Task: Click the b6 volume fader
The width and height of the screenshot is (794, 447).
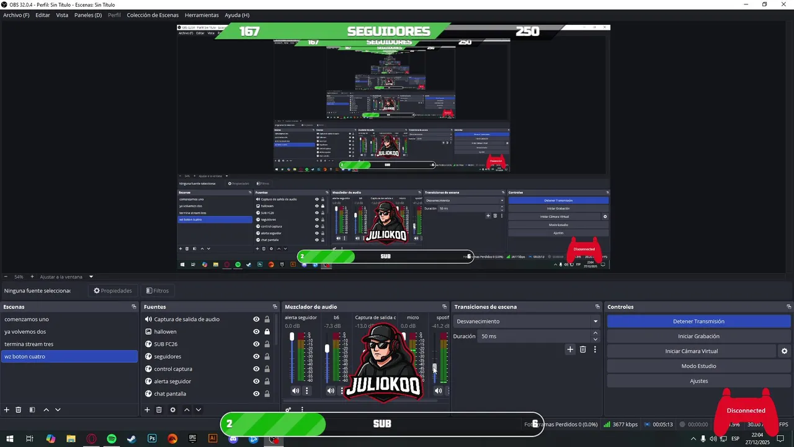Action: (x=328, y=349)
